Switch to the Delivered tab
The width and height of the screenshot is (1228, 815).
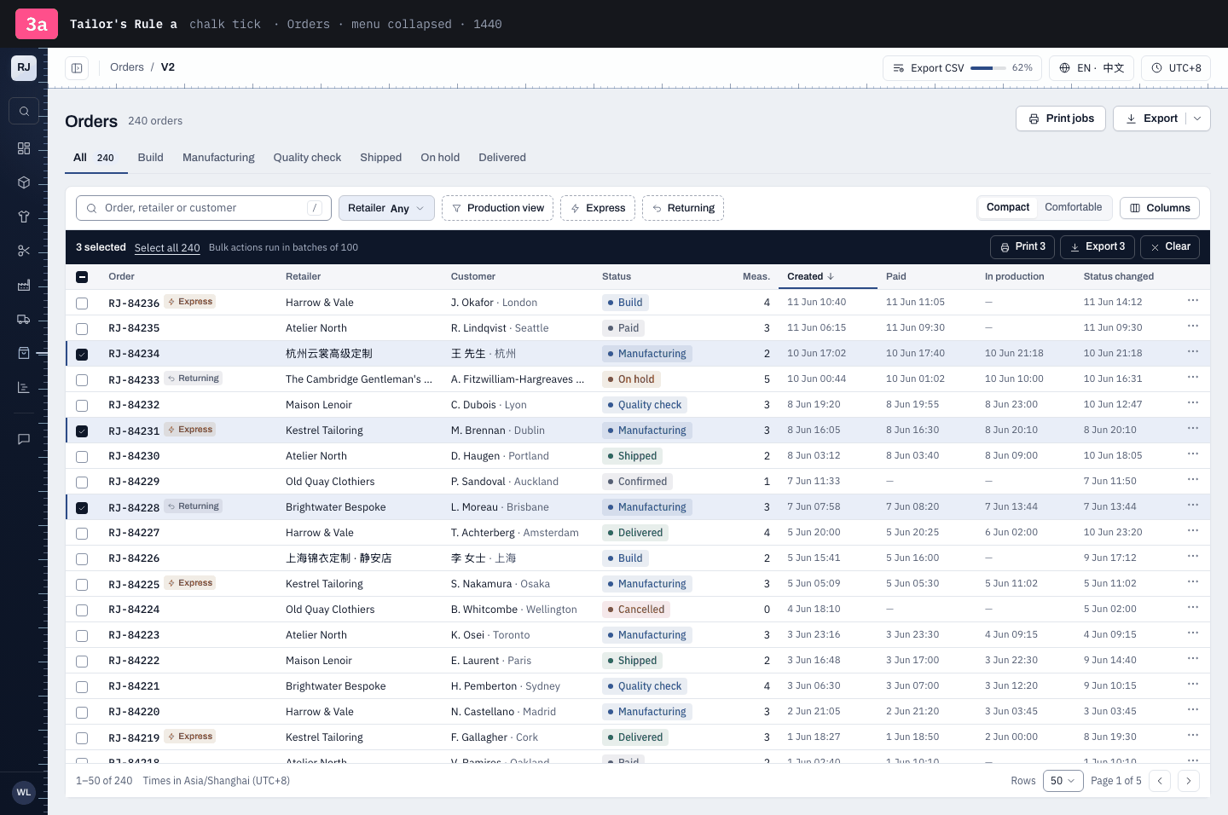[x=502, y=158]
